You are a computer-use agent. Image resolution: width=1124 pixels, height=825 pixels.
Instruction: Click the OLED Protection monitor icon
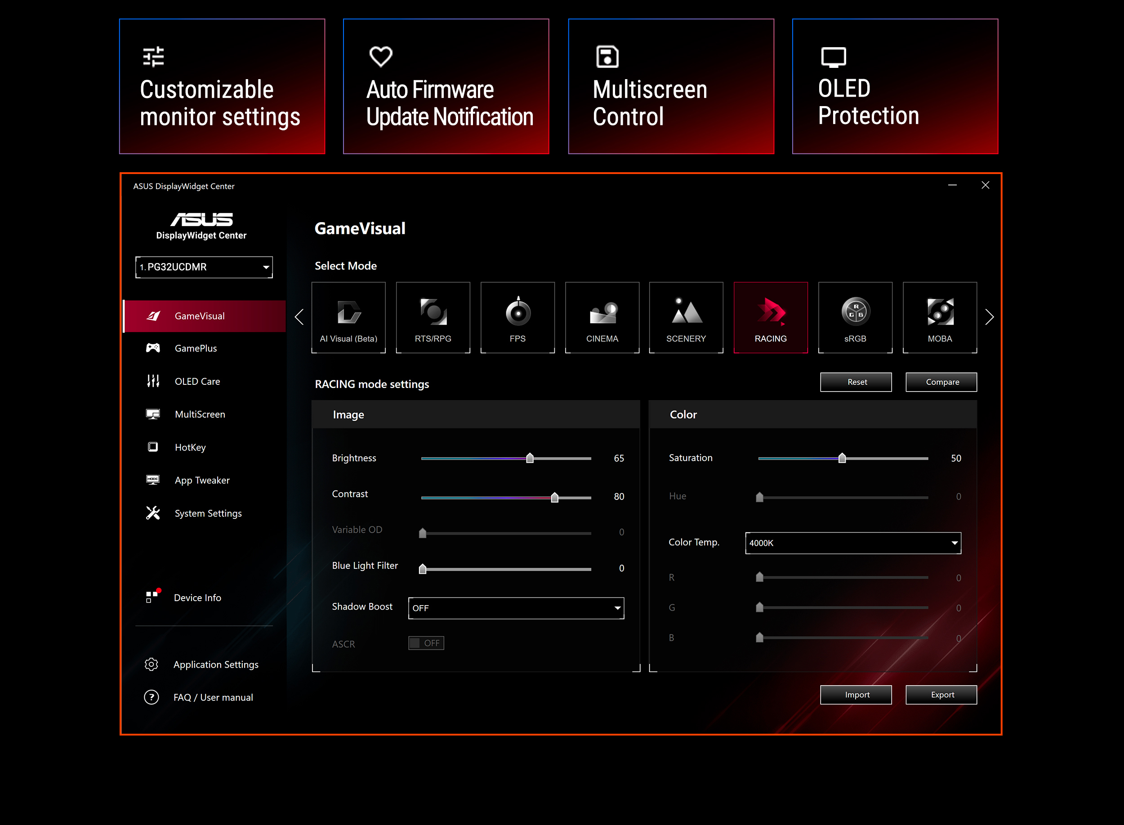[834, 57]
